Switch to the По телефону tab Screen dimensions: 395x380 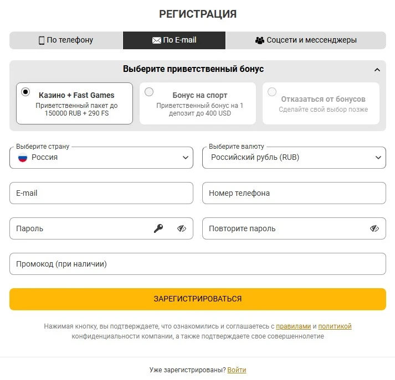(66, 40)
